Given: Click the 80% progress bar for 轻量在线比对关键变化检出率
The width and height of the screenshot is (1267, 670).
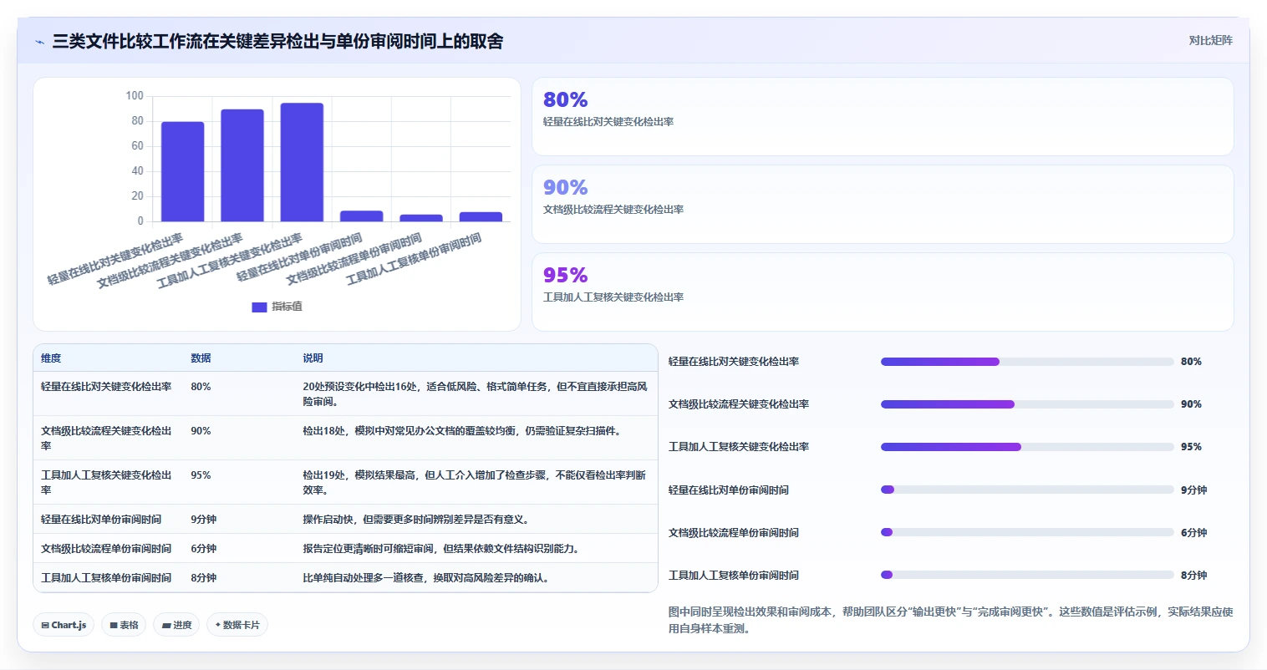Looking at the screenshot, I should tap(1027, 362).
